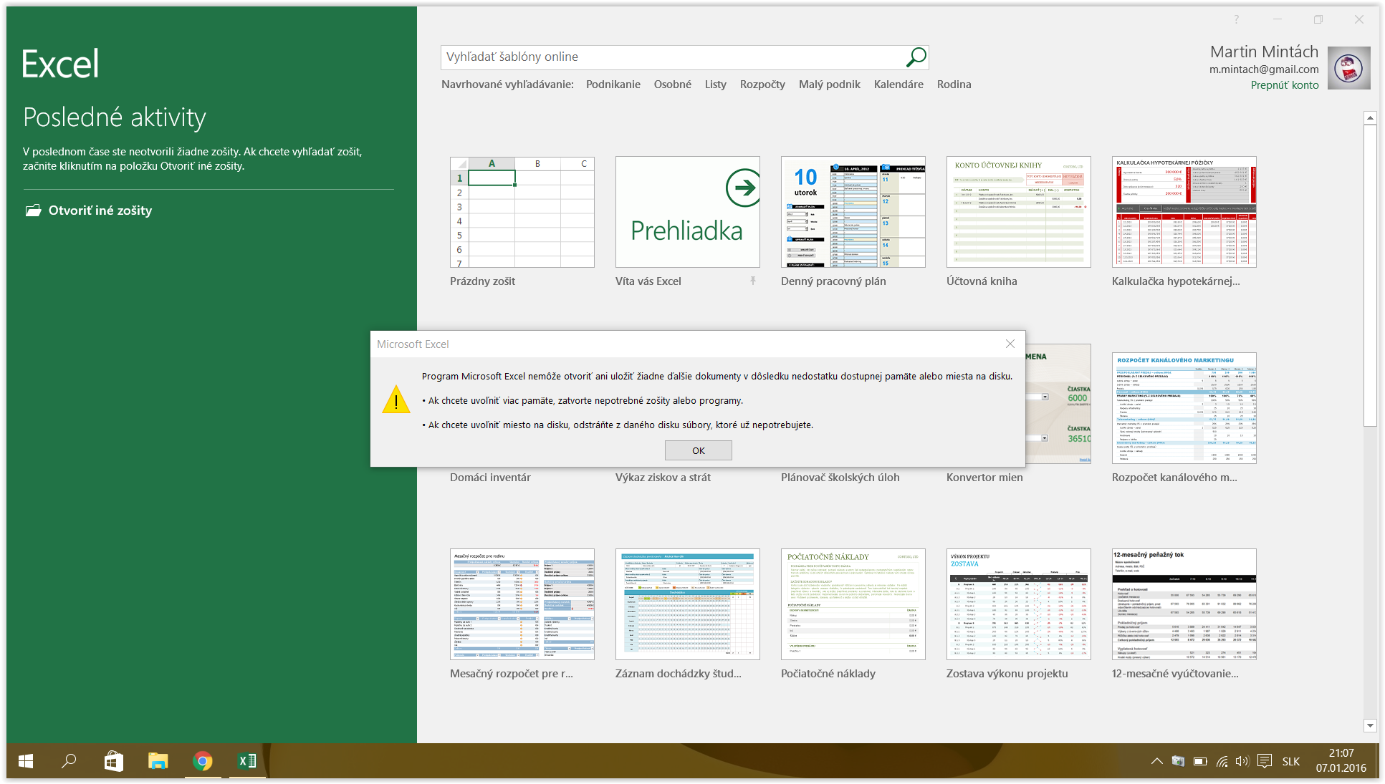Open the Windows Start menu

click(26, 761)
